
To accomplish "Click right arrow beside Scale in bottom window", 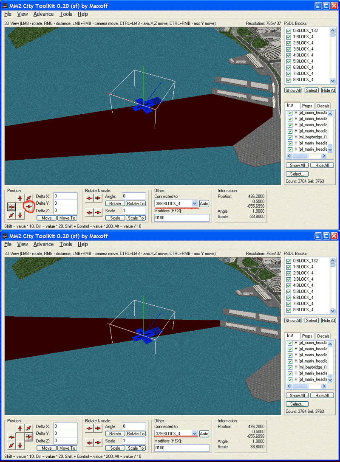I will pyautogui.click(x=98, y=442).
